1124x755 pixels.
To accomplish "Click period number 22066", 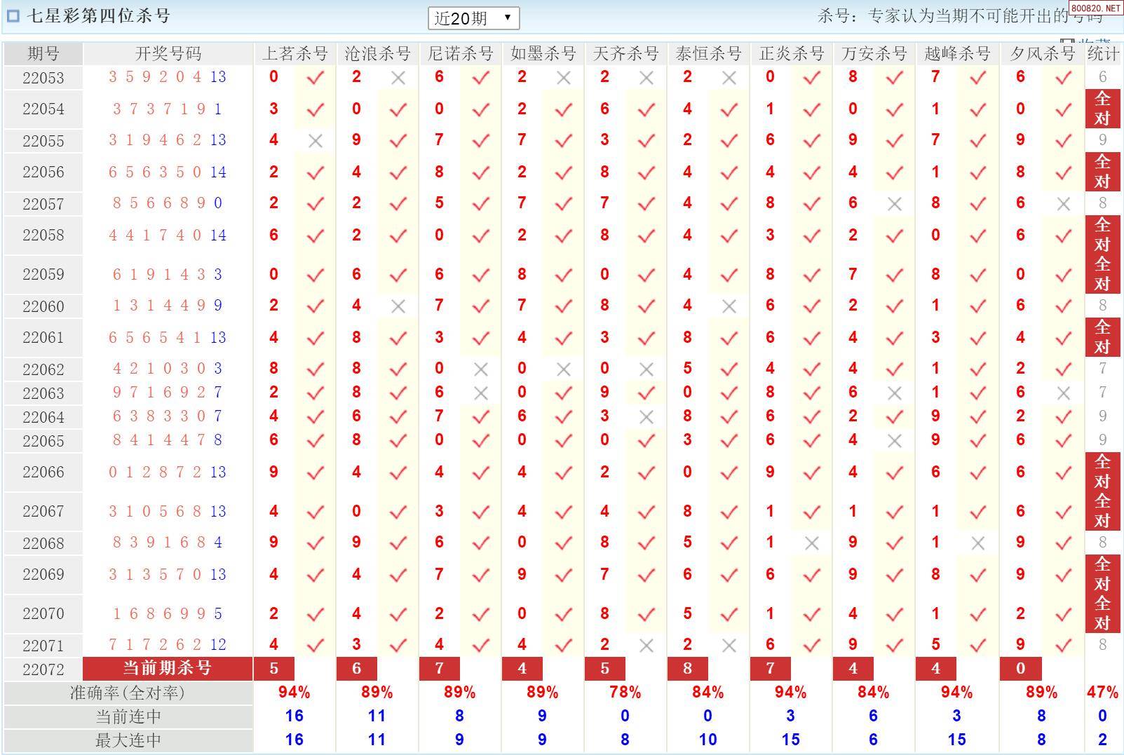I will point(43,472).
